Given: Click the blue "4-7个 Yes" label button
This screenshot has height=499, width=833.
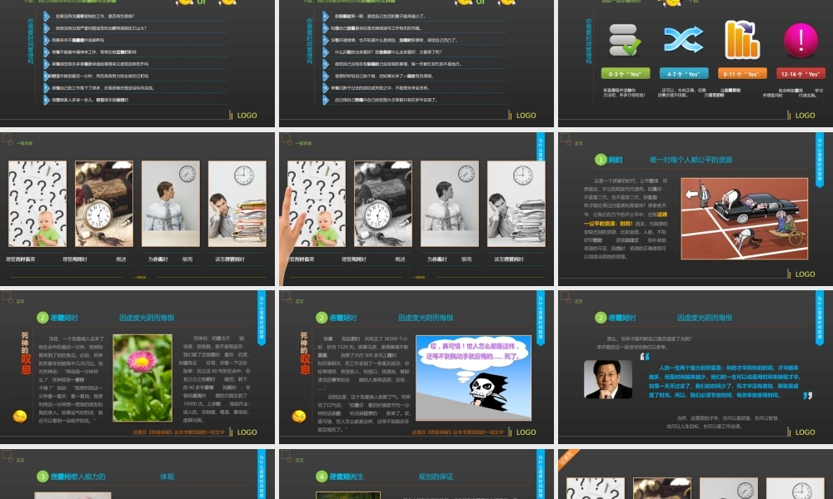Looking at the screenshot, I should pyautogui.click(x=684, y=74).
